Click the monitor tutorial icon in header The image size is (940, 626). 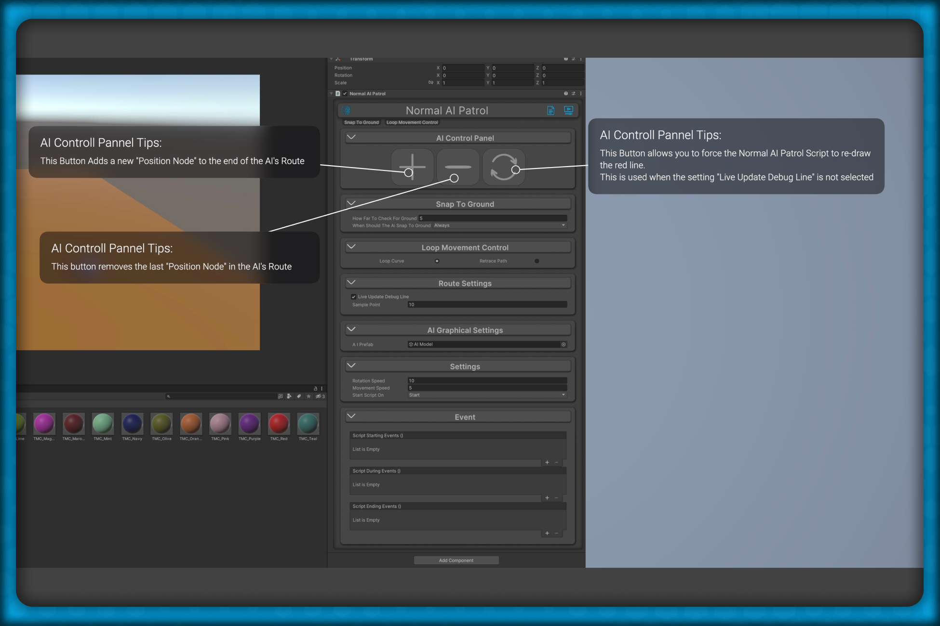568,110
